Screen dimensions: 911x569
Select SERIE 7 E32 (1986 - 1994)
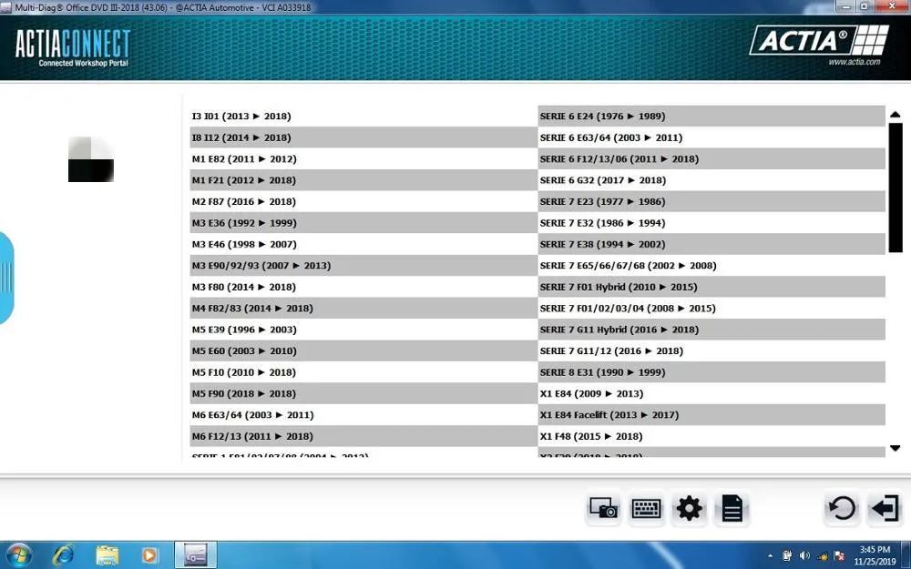point(711,223)
